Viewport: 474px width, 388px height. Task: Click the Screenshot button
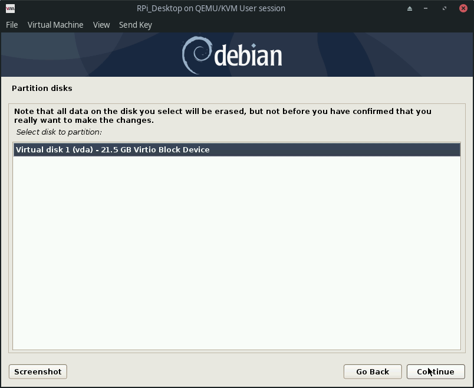tap(38, 371)
